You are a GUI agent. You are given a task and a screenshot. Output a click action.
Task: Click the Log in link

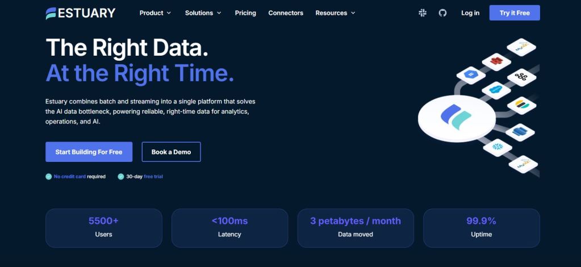(470, 13)
